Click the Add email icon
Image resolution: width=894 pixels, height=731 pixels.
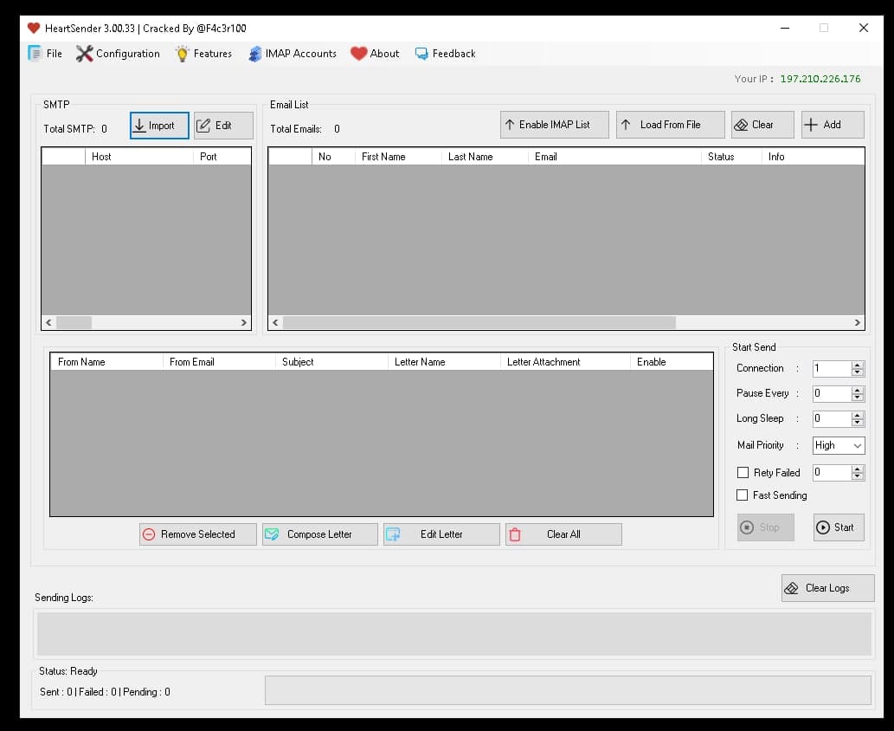coord(813,124)
